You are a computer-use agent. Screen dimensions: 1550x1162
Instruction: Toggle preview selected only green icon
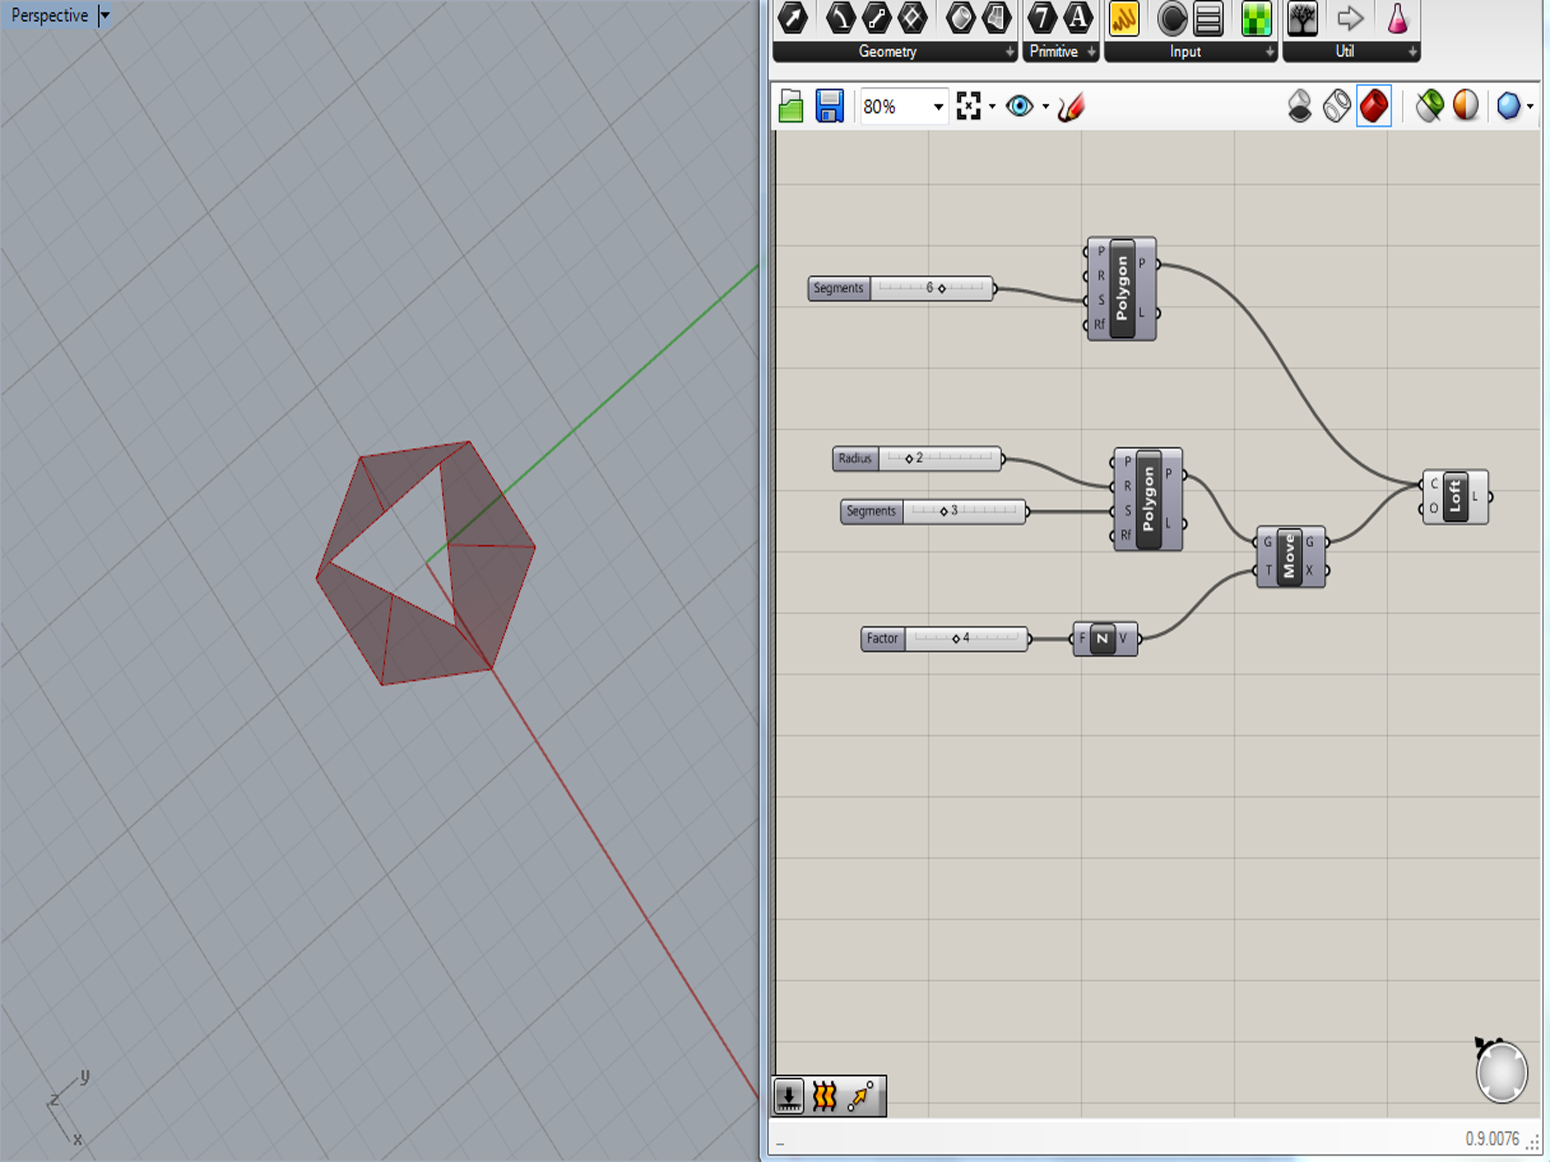1430,106
